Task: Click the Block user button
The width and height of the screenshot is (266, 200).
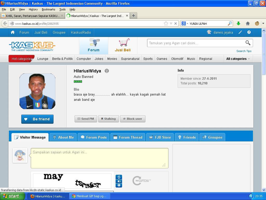Action: [x=133, y=119]
